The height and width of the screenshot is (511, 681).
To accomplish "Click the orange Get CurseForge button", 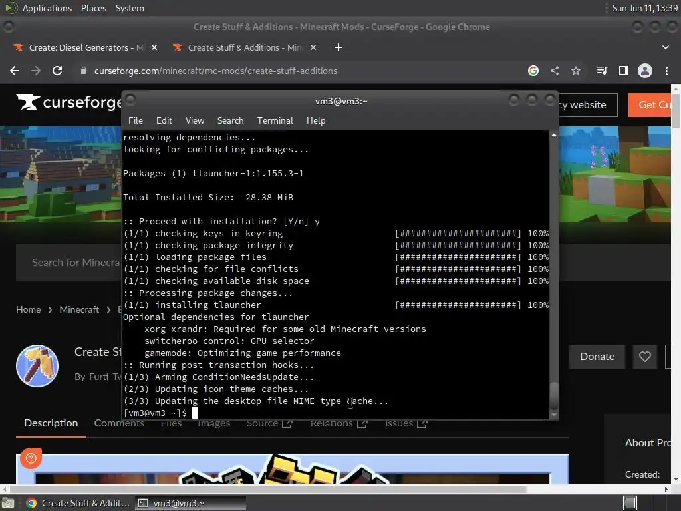I will pyautogui.click(x=650, y=105).
